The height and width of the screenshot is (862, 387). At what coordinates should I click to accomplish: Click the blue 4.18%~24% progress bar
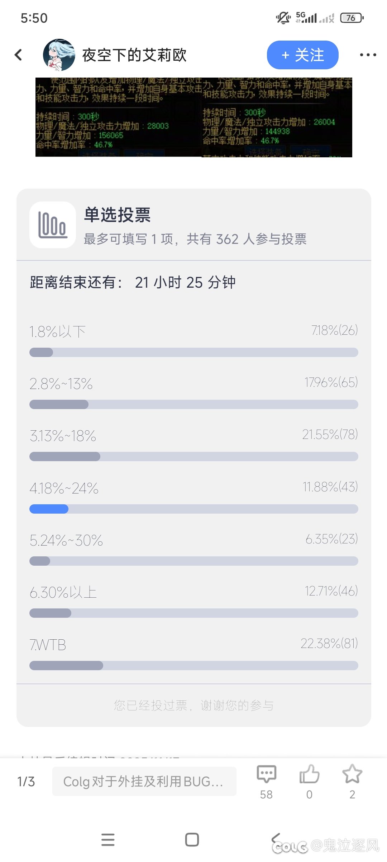193,509
